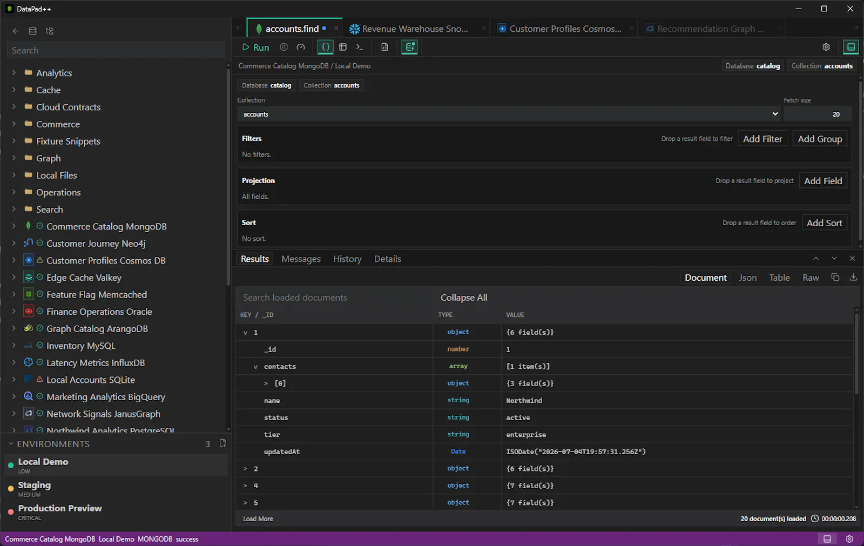Click the Feature Flag Memcached green icon
This screenshot has height=546, width=864.
pos(29,294)
